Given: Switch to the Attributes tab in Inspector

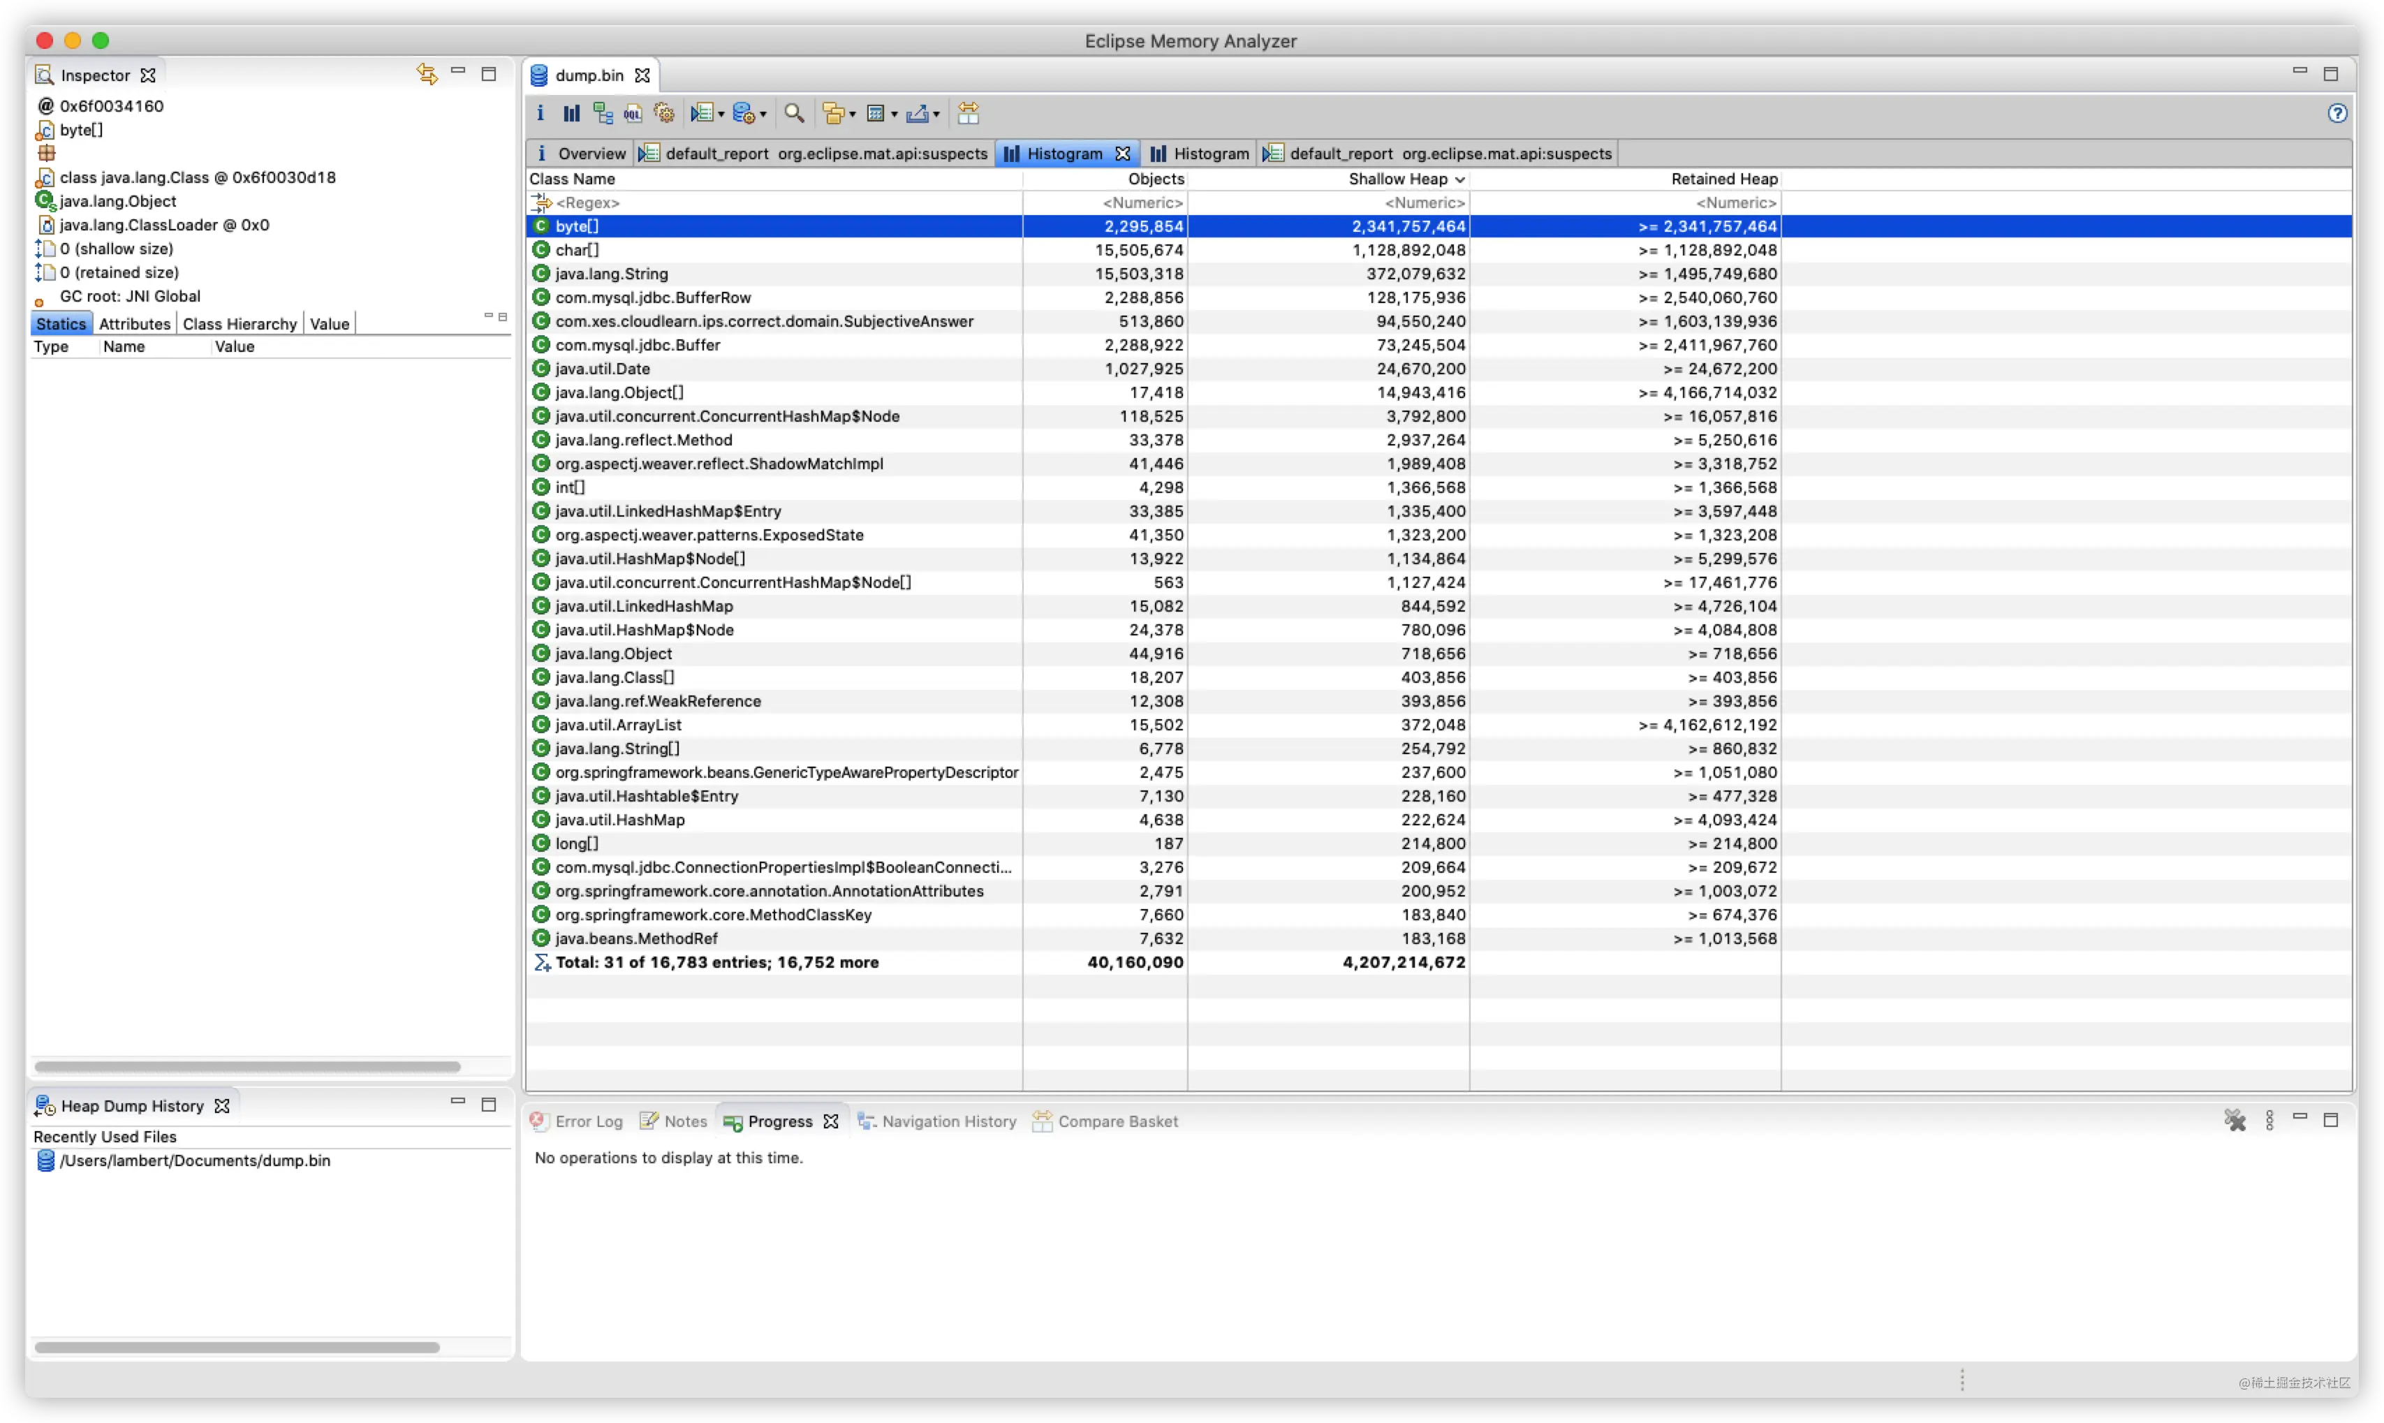Looking at the screenshot, I should tap(134, 324).
